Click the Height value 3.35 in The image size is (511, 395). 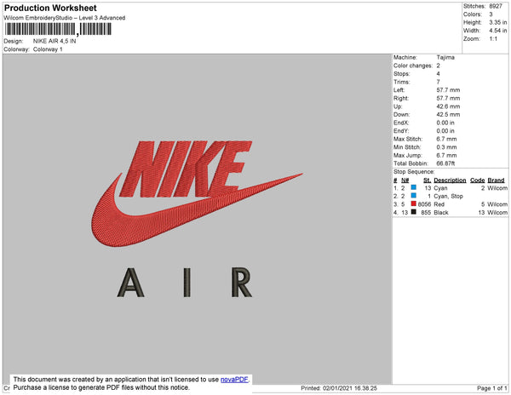(x=497, y=22)
